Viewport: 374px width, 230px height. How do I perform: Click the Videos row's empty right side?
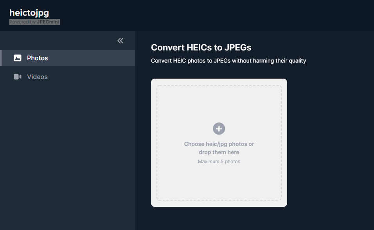(98, 77)
